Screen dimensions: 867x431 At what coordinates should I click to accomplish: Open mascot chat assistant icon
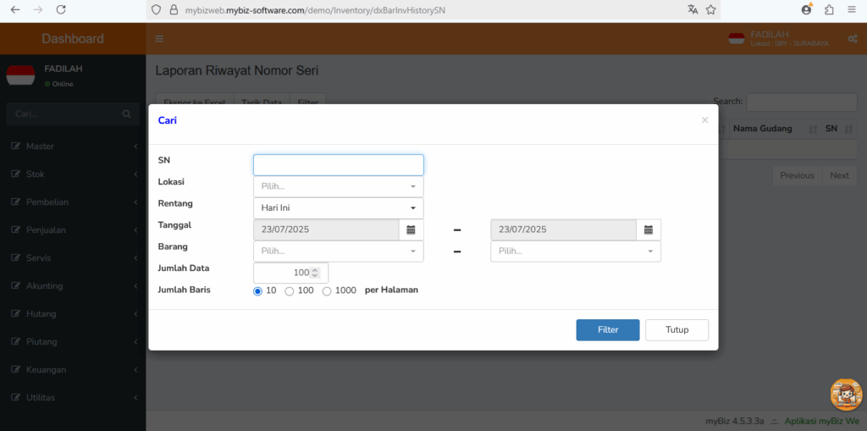[847, 395]
